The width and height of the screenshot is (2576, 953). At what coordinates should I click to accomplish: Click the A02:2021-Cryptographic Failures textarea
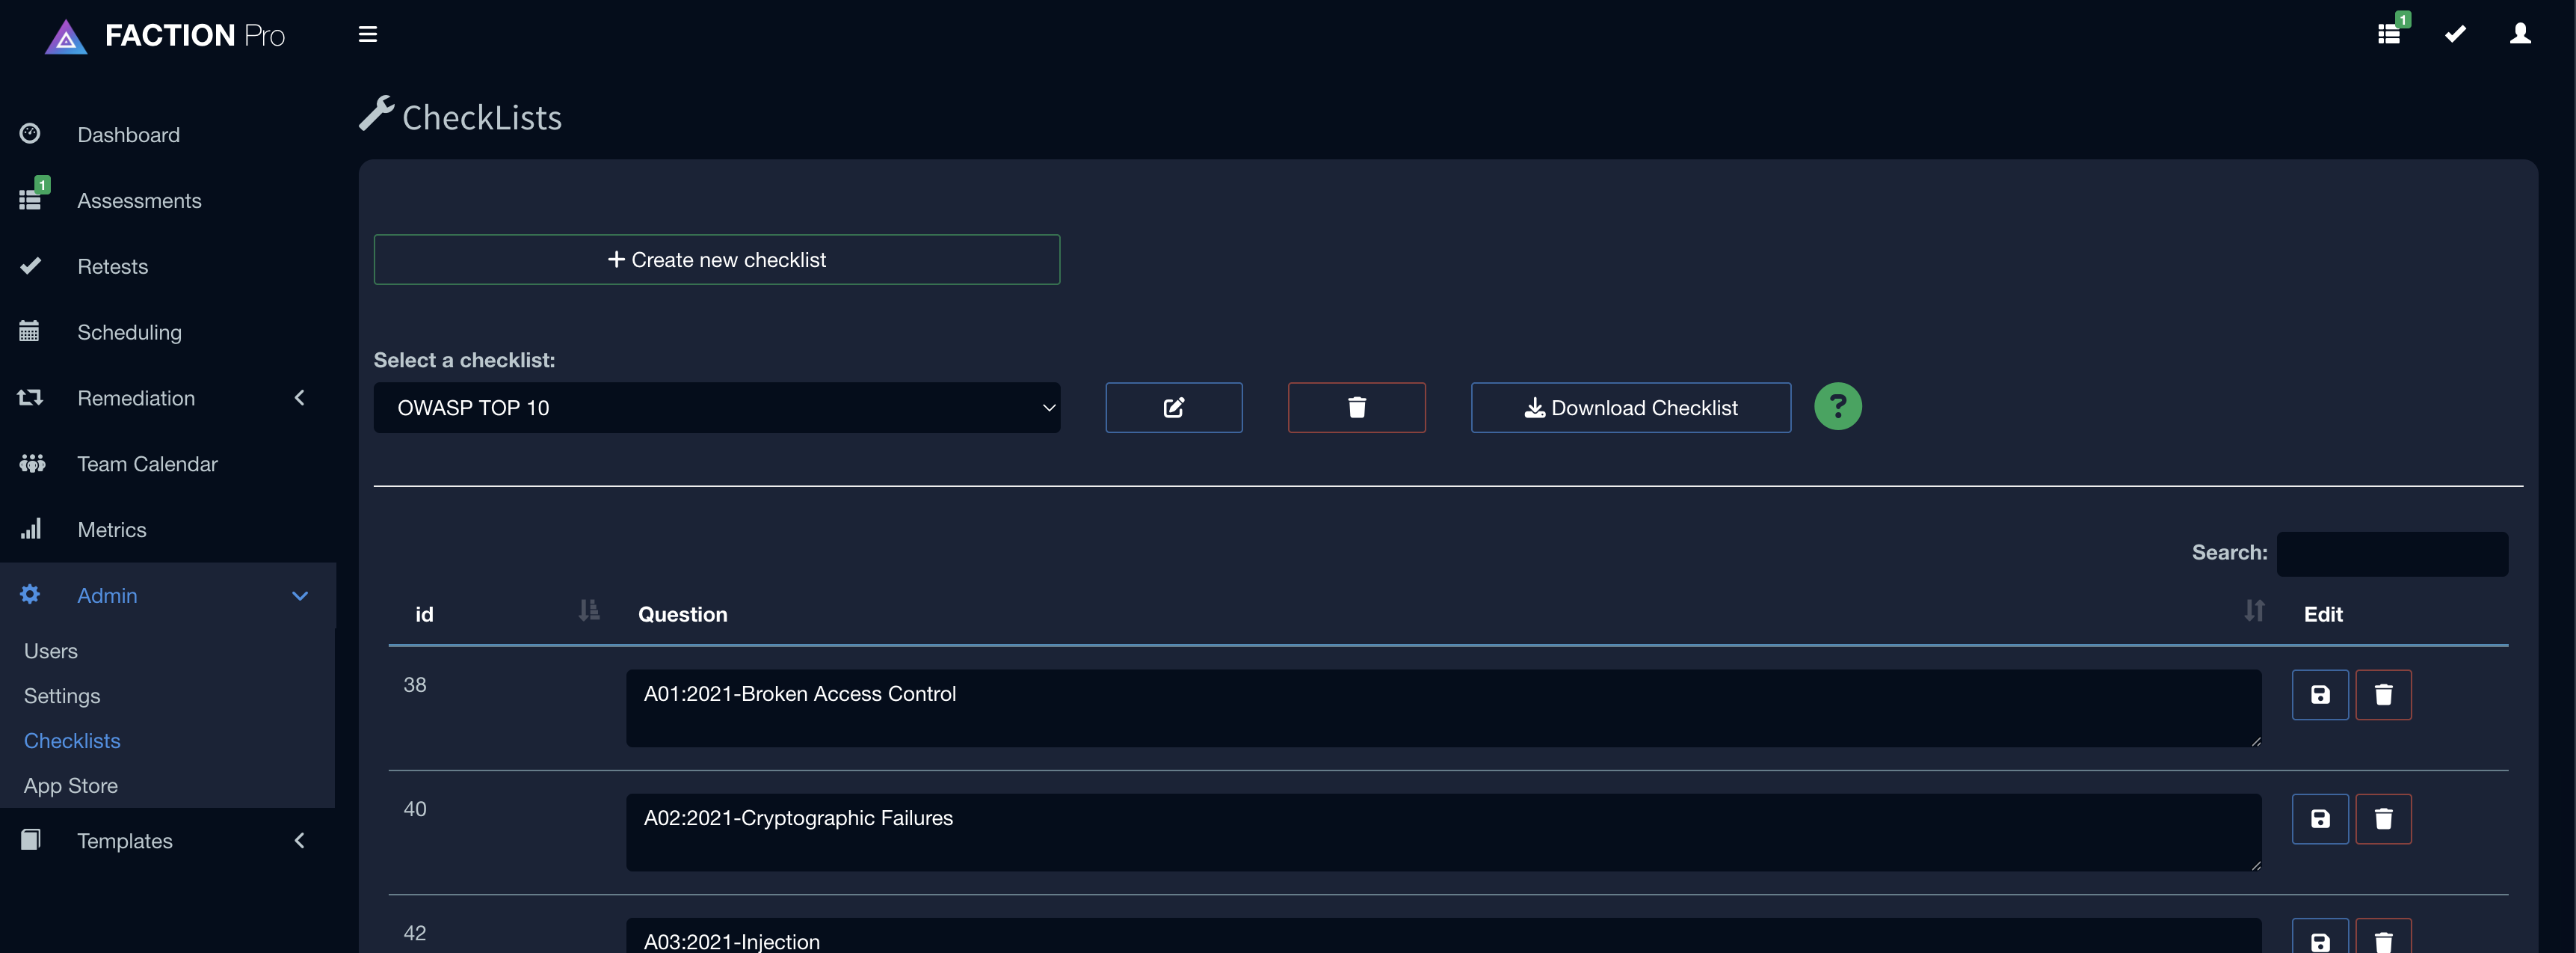click(1443, 832)
